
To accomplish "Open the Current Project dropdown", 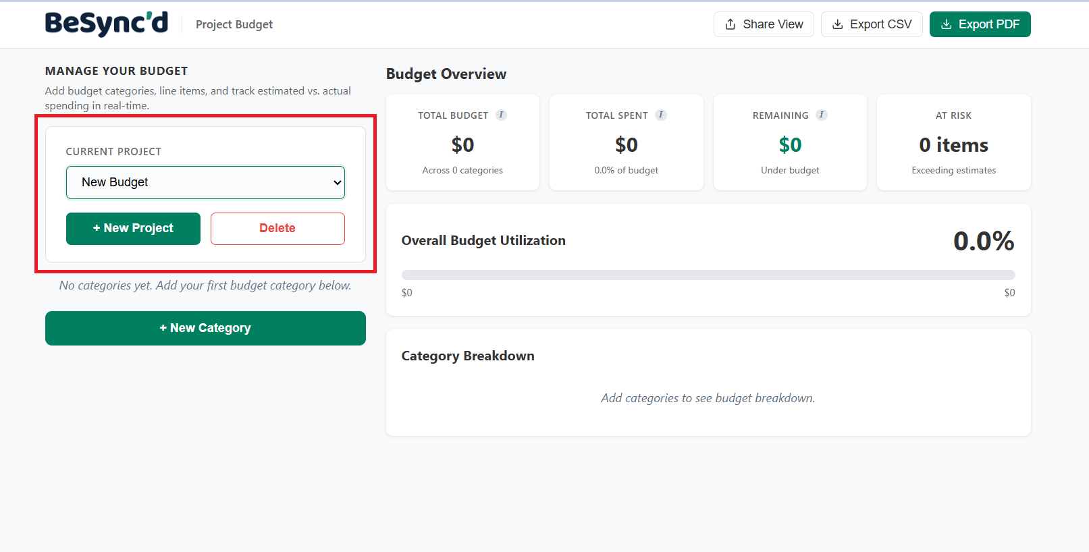I will click(x=205, y=182).
